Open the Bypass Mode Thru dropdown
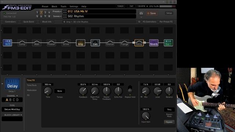The width and height of the screenshot is (235, 132). point(169,110)
